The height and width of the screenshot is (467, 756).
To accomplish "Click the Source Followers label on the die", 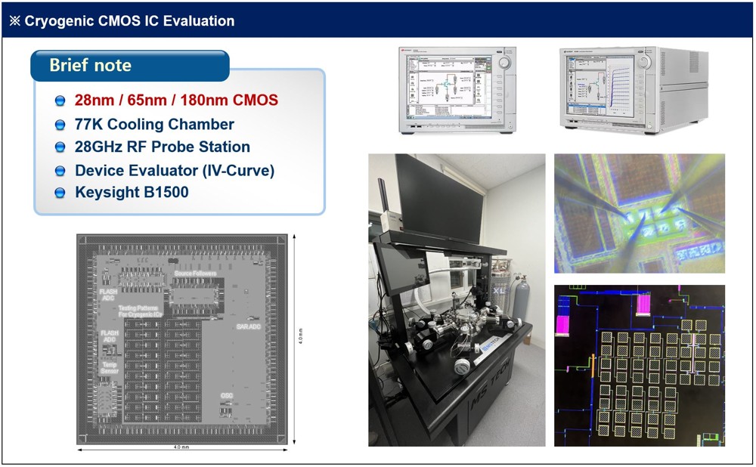I will (195, 274).
